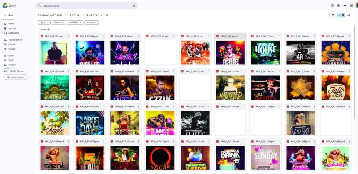Open Trash in the sidebar
Viewport: 358px width, 174px height.
pyautogui.click(x=11, y=60)
